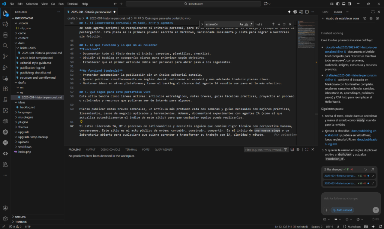Click the GitHub Copilot icon in the status bar
This screenshot has width=384, height=229.
[x=366, y=226]
